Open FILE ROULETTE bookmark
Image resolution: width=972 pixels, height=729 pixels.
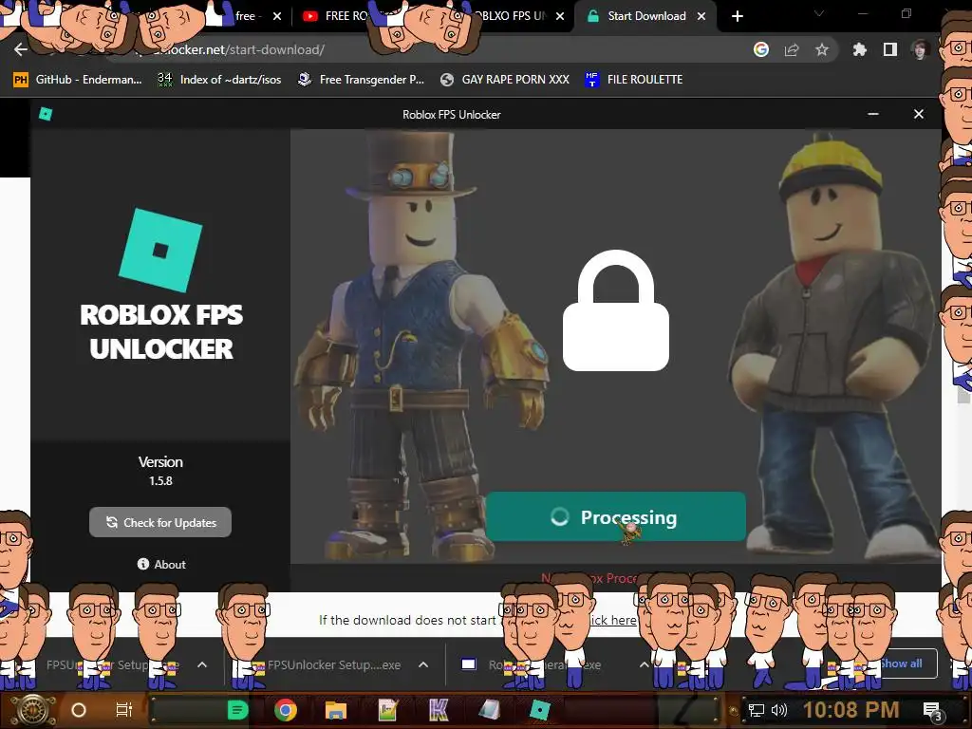[633, 80]
